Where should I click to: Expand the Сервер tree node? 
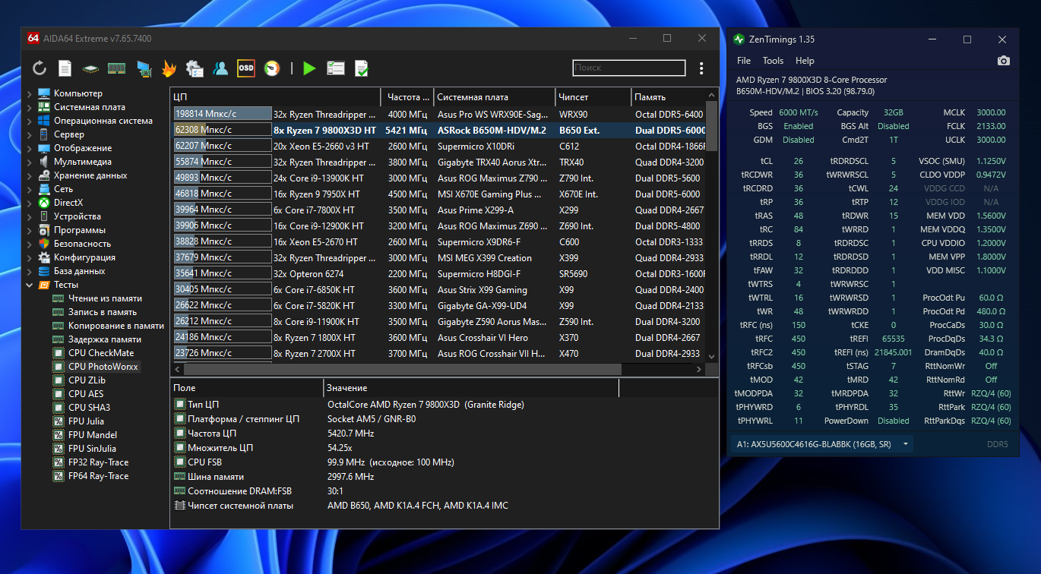[x=30, y=134]
